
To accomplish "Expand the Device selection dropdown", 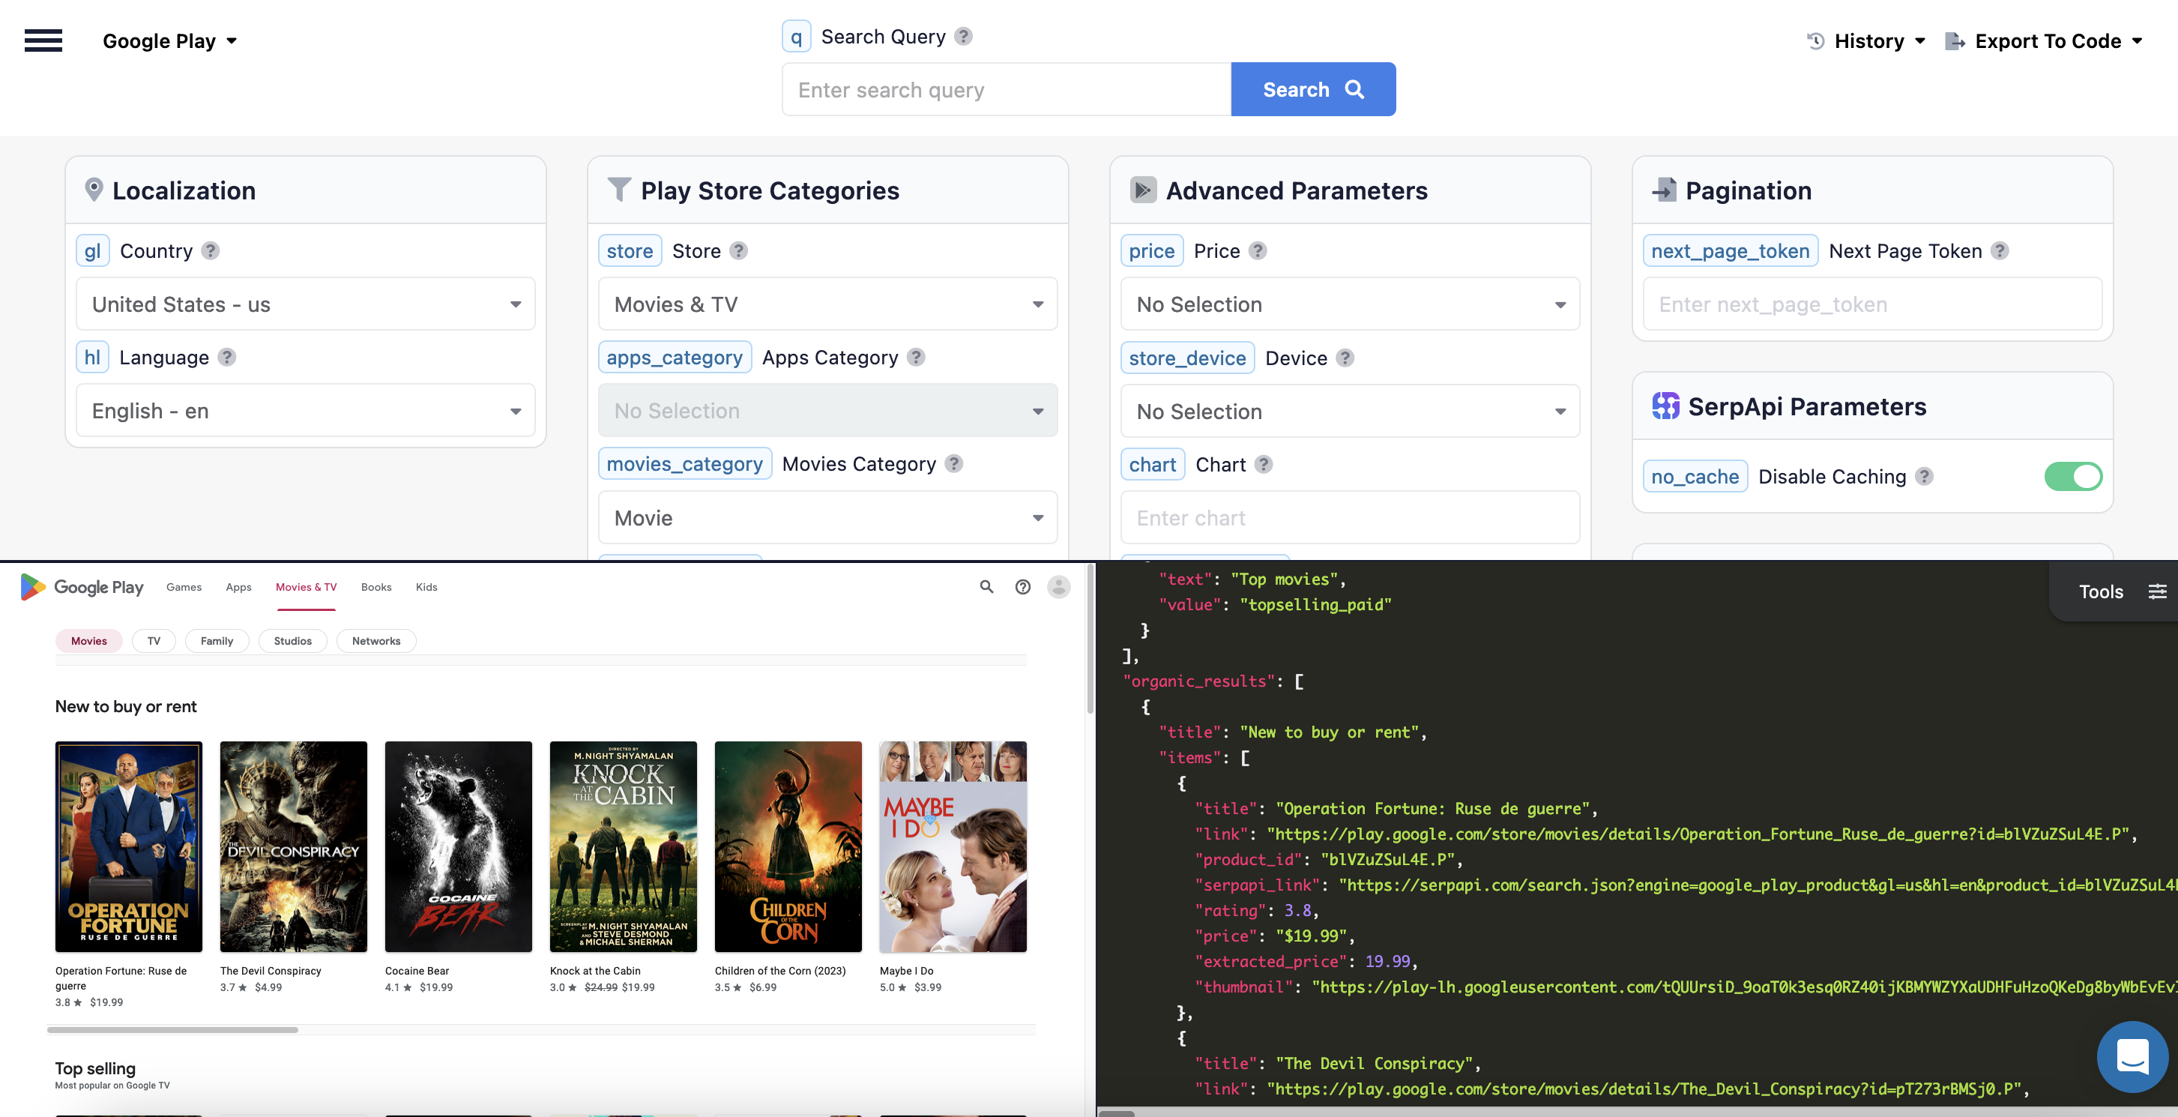I will click(1348, 411).
